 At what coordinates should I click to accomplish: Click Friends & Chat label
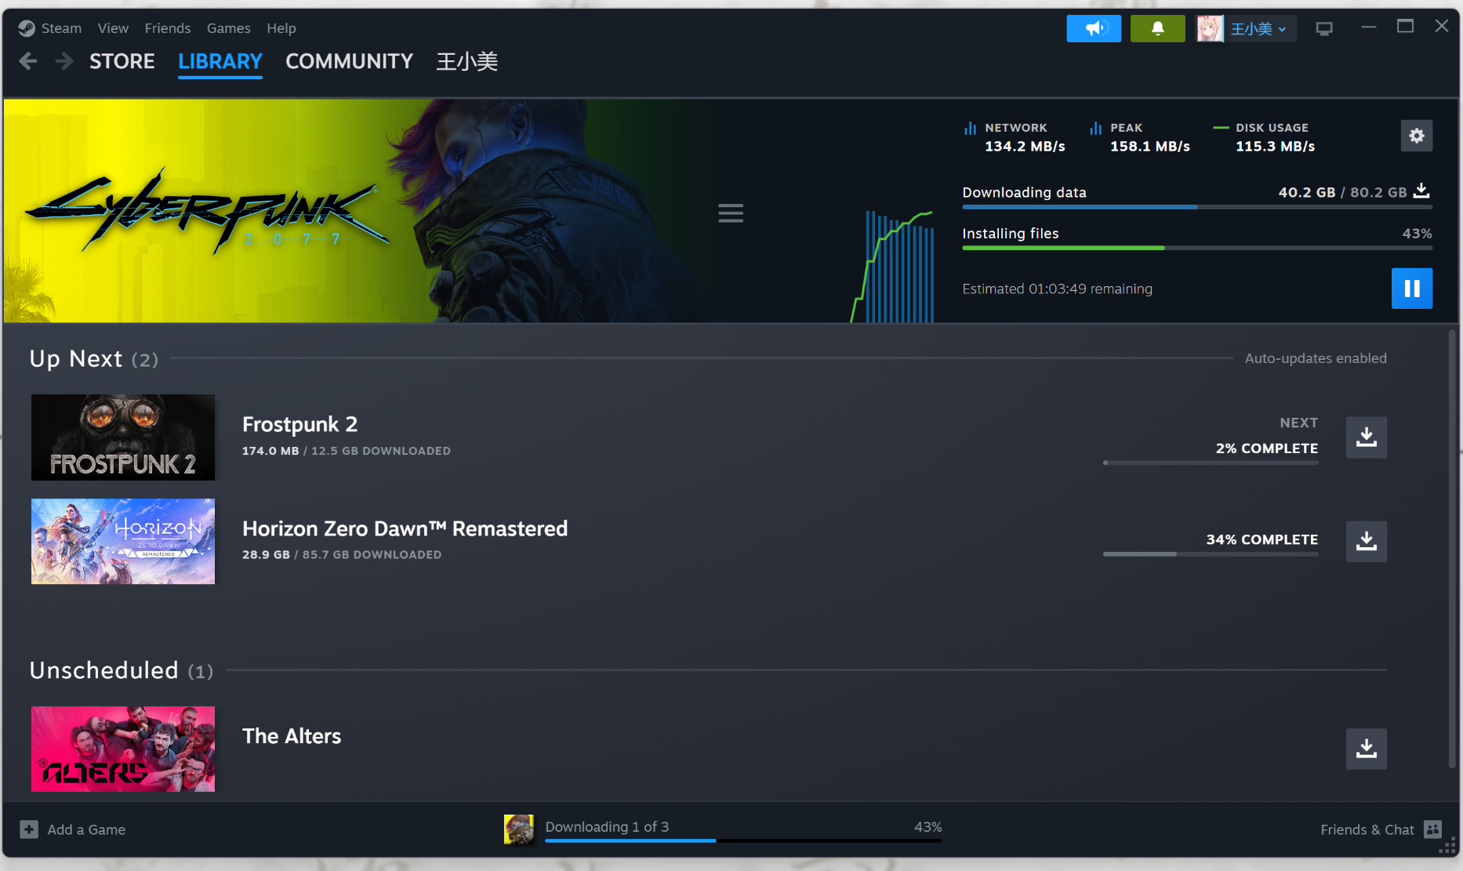click(1367, 829)
